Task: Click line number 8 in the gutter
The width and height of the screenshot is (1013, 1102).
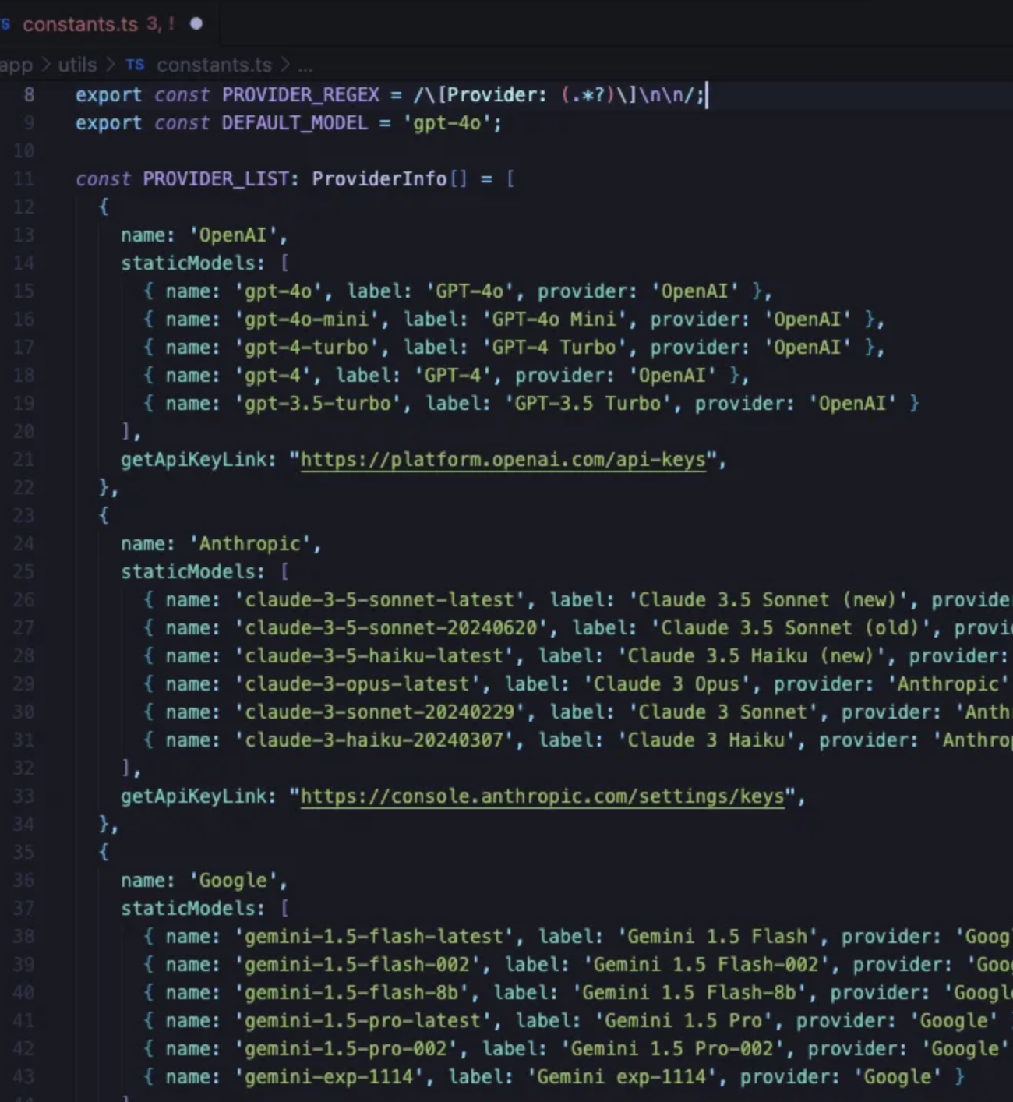Action: 29,95
